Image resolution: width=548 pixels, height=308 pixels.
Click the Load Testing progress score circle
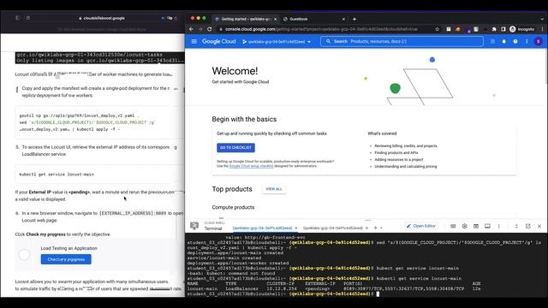24,255
